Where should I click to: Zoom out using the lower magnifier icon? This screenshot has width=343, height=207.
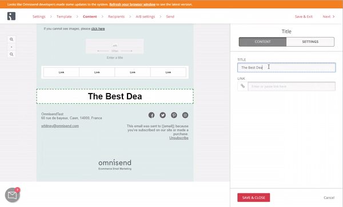(x=11, y=54)
